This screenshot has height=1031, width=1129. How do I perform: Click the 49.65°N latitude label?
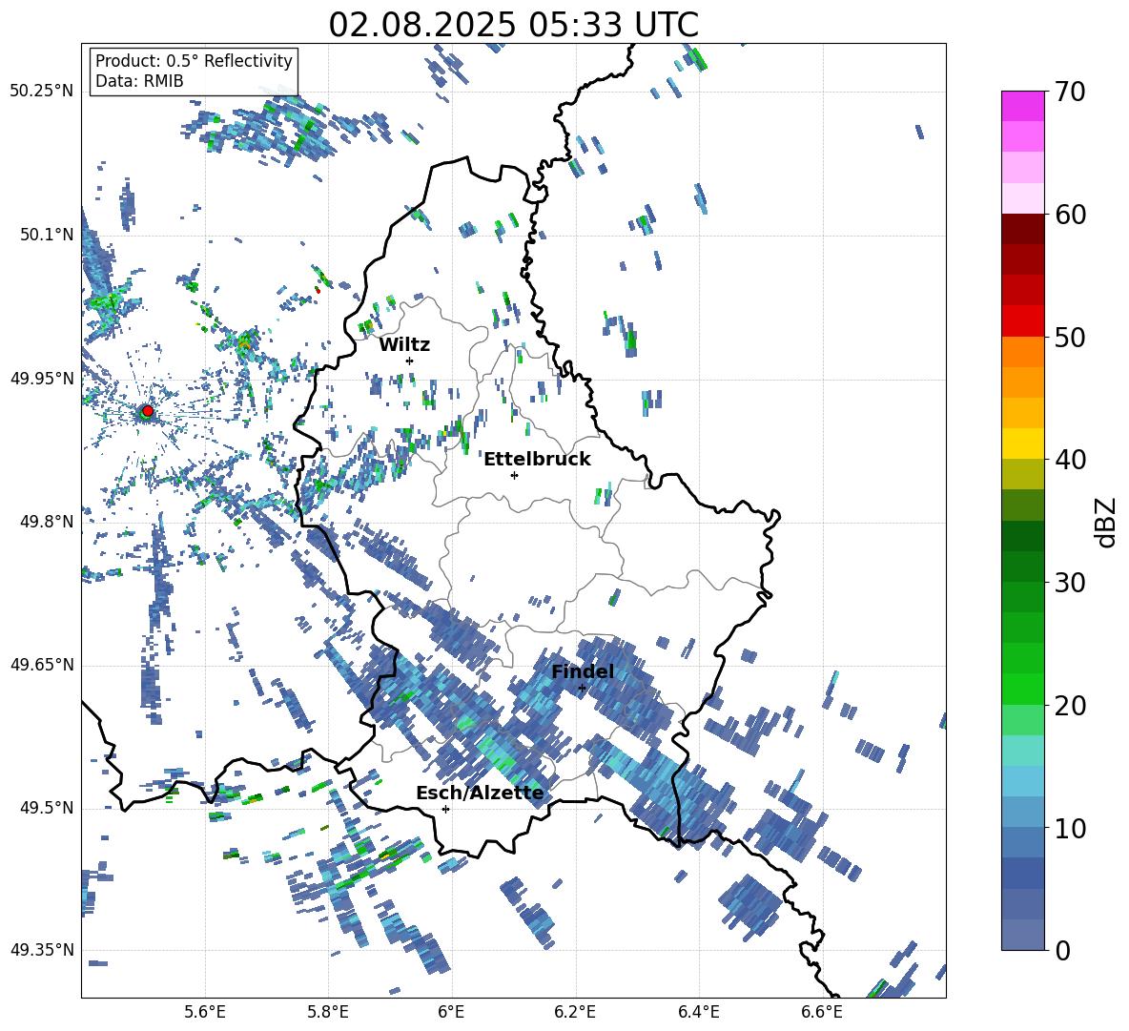(x=42, y=665)
